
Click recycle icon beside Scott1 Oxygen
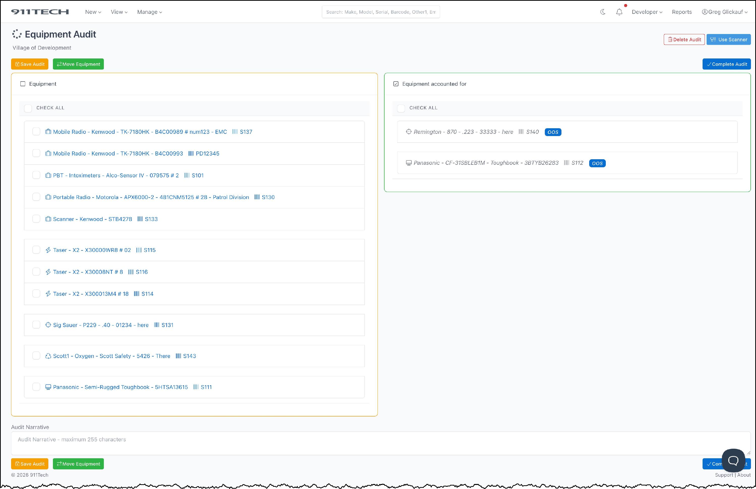pyautogui.click(x=48, y=356)
